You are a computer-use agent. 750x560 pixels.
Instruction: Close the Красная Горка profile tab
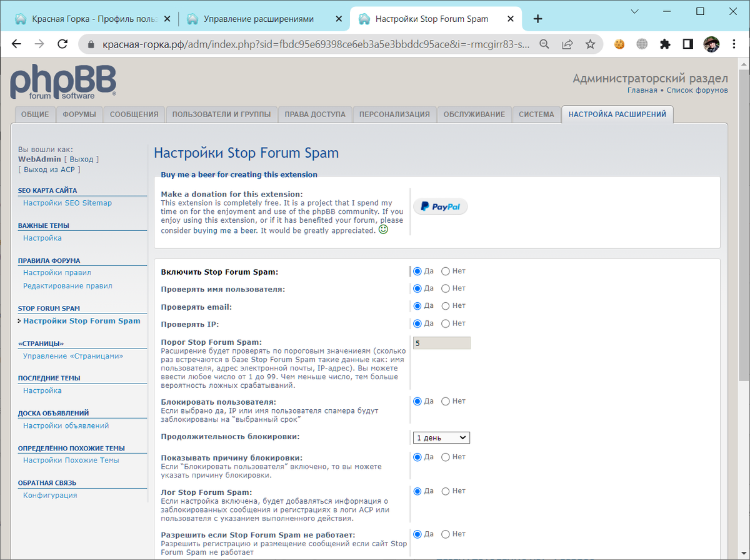point(166,19)
